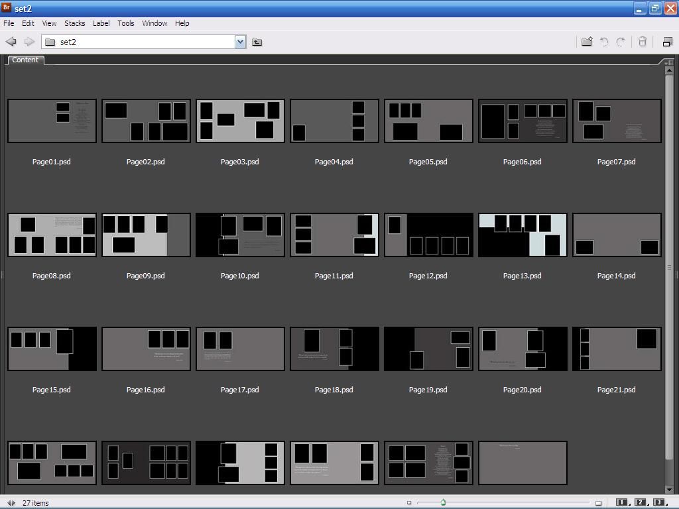Select the Content tab
679x509 pixels.
25,60
